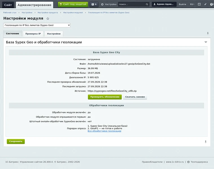Open Все обработчики геолокации link

pos(104,131)
